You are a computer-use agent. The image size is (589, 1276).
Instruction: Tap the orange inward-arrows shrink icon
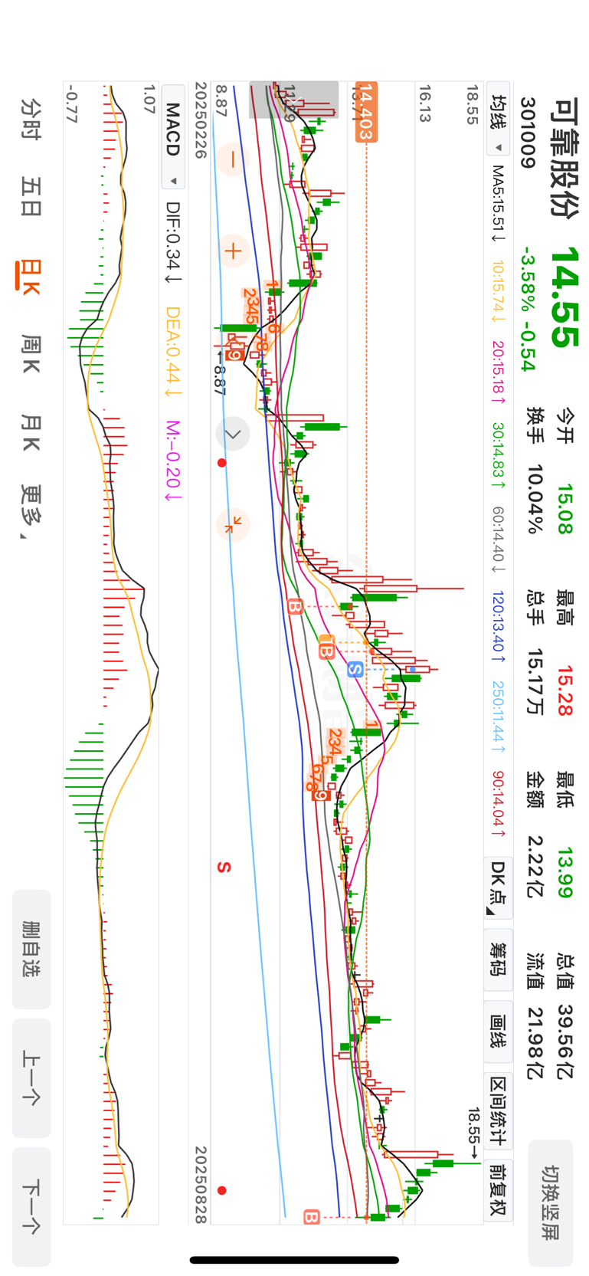(233, 525)
